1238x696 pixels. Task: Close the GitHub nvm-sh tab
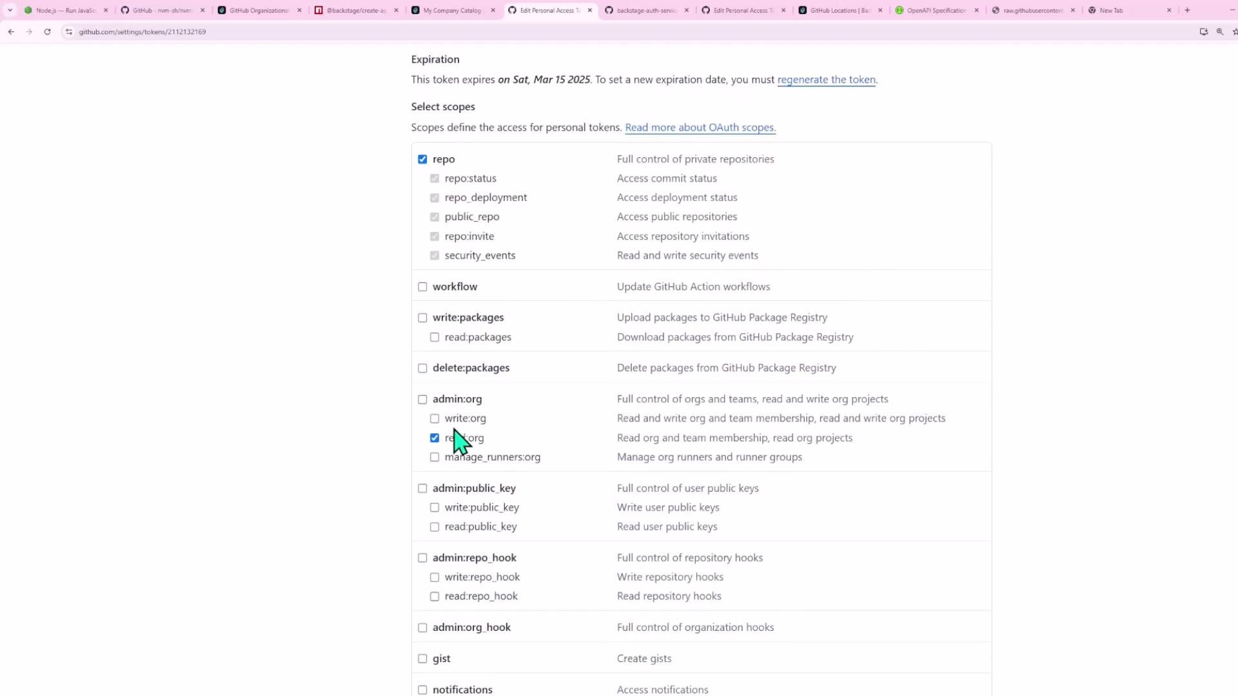[x=202, y=10]
